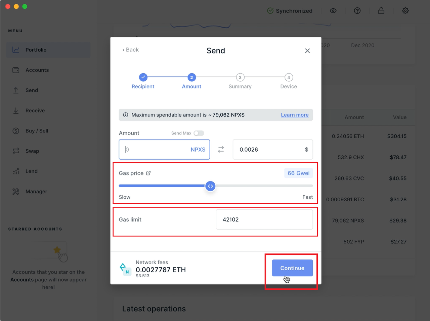This screenshot has width=430, height=321.
Task: Lock the app with the padlock icon
Action: click(x=381, y=11)
